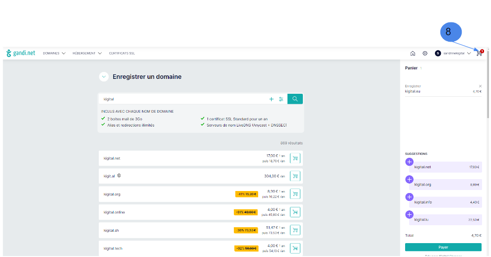Expand the Hébergement menu

[x=87, y=53]
